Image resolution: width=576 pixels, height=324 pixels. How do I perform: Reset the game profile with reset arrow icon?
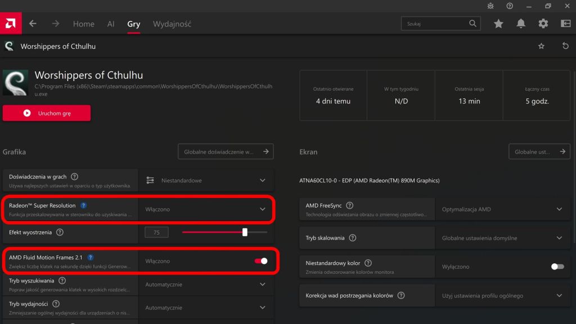(x=565, y=46)
